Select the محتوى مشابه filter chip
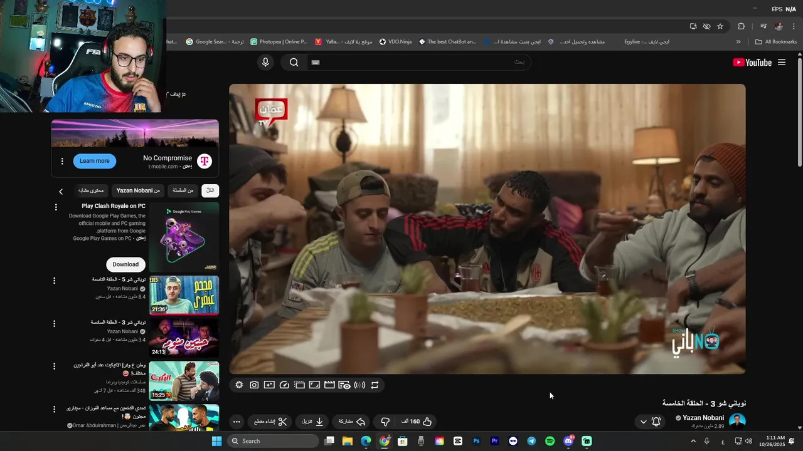 tap(91, 190)
